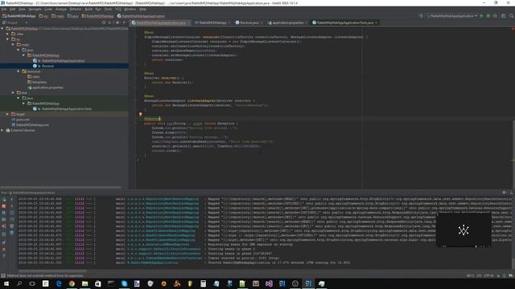Open project structure icon in top toolbar
The height and width of the screenshot is (289, 515).
(503, 16)
